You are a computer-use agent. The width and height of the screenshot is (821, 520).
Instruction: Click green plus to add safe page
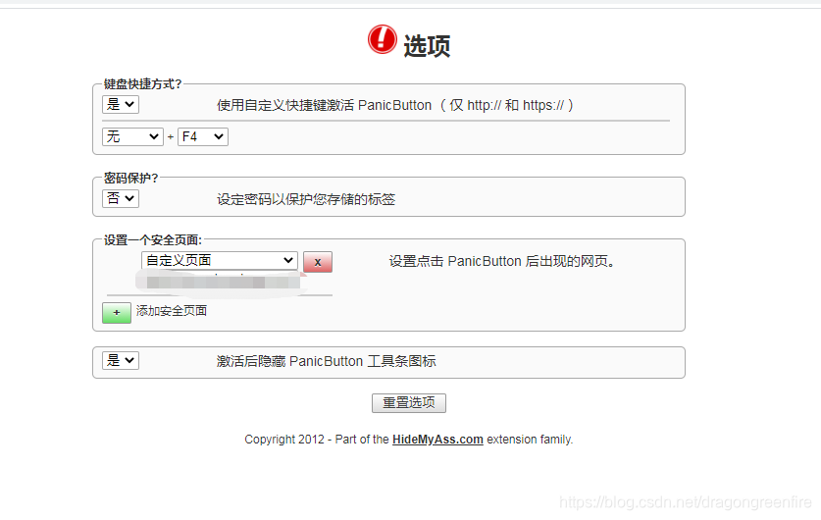point(117,313)
